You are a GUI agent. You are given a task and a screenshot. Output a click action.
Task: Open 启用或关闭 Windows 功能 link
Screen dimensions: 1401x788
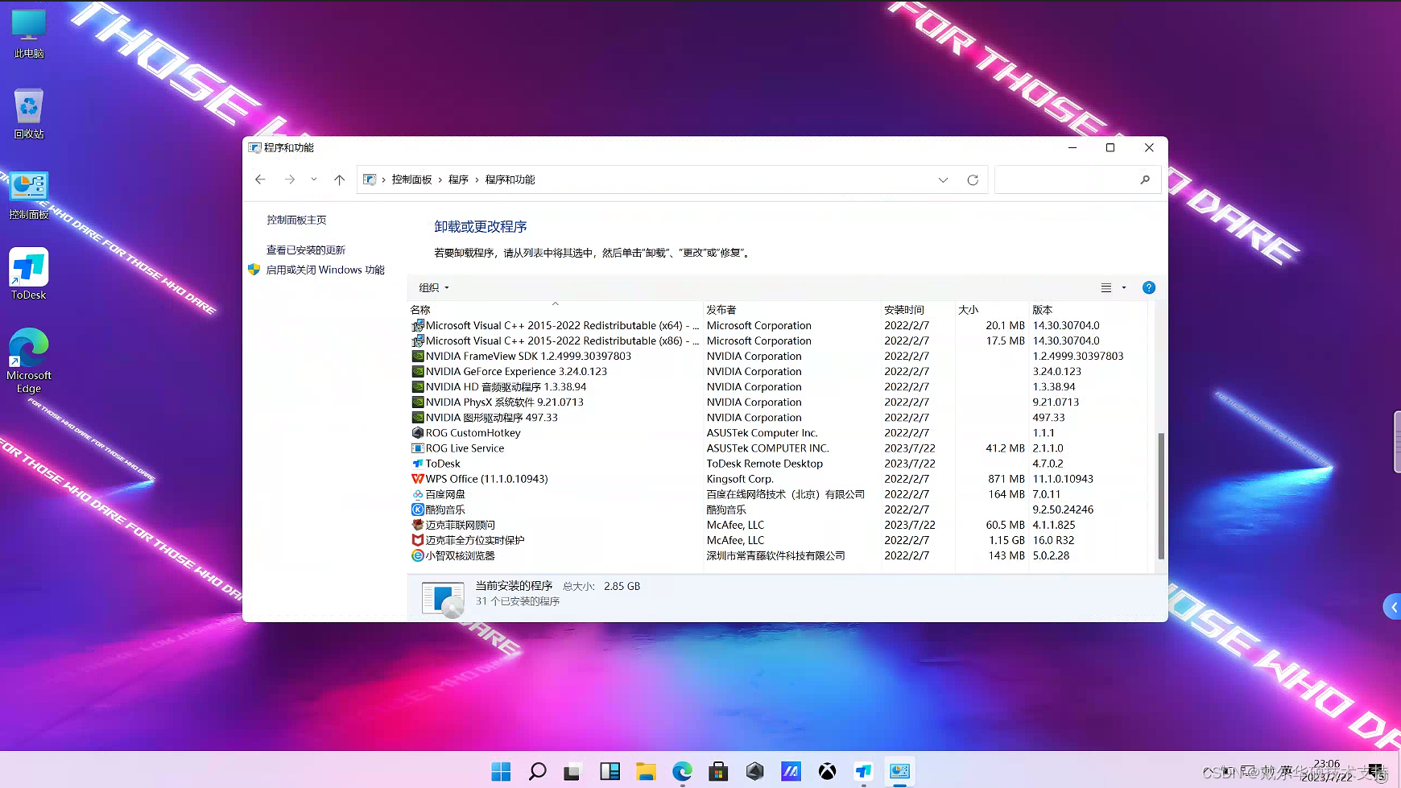325,270
